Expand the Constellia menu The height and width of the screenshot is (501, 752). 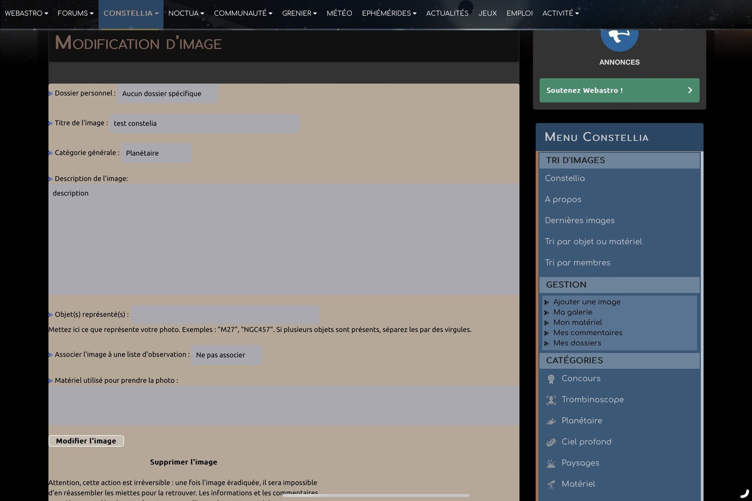[x=131, y=14]
